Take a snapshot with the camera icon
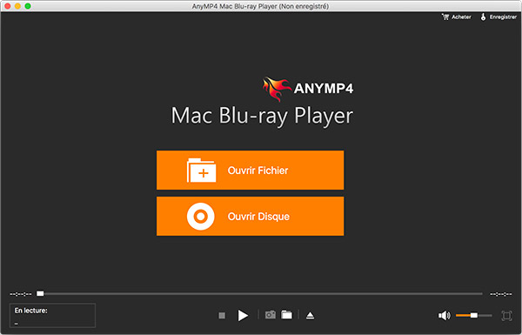The image size is (522, 335). coord(271,315)
